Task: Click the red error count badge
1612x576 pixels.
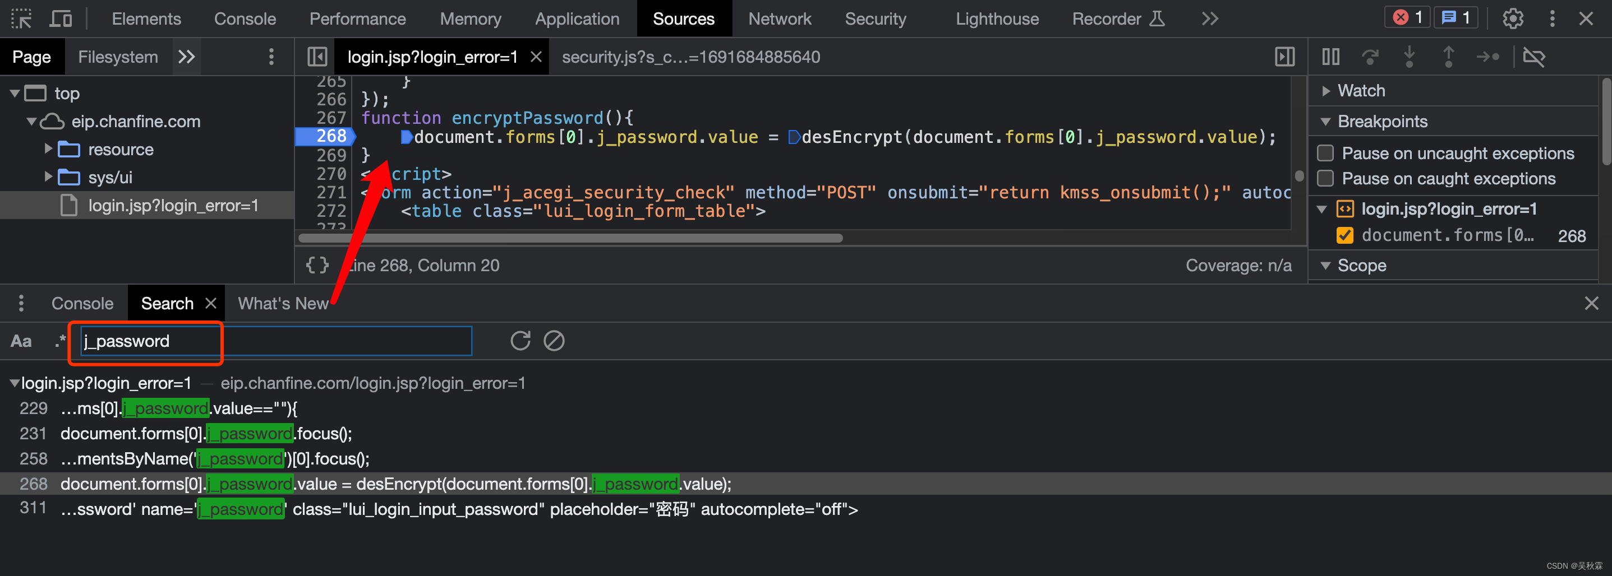Action: 1407,17
